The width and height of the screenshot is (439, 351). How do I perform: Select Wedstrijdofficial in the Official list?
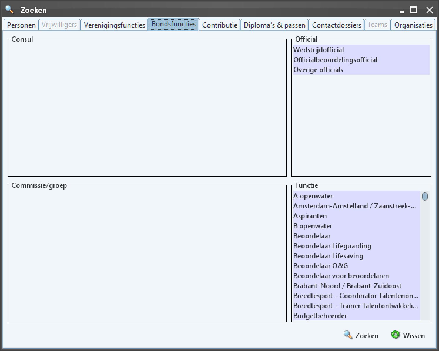361,50
